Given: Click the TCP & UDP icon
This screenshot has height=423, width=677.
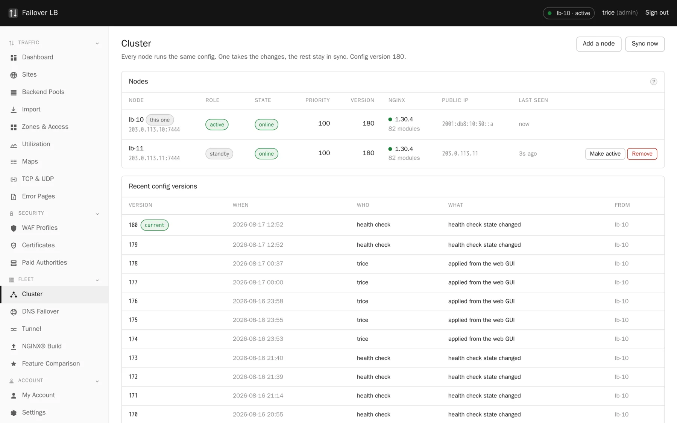Looking at the screenshot, I should [14, 179].
